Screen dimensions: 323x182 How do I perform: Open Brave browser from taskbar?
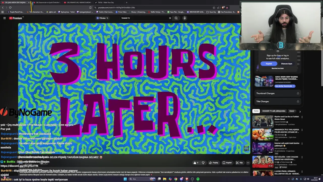pos(187,179)
